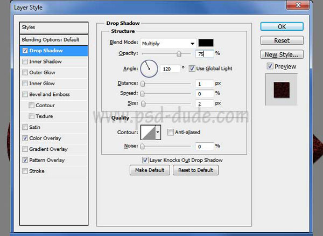323x236 pixels.
Task: Click the Noise slider handle
Action: coord(142,147)
